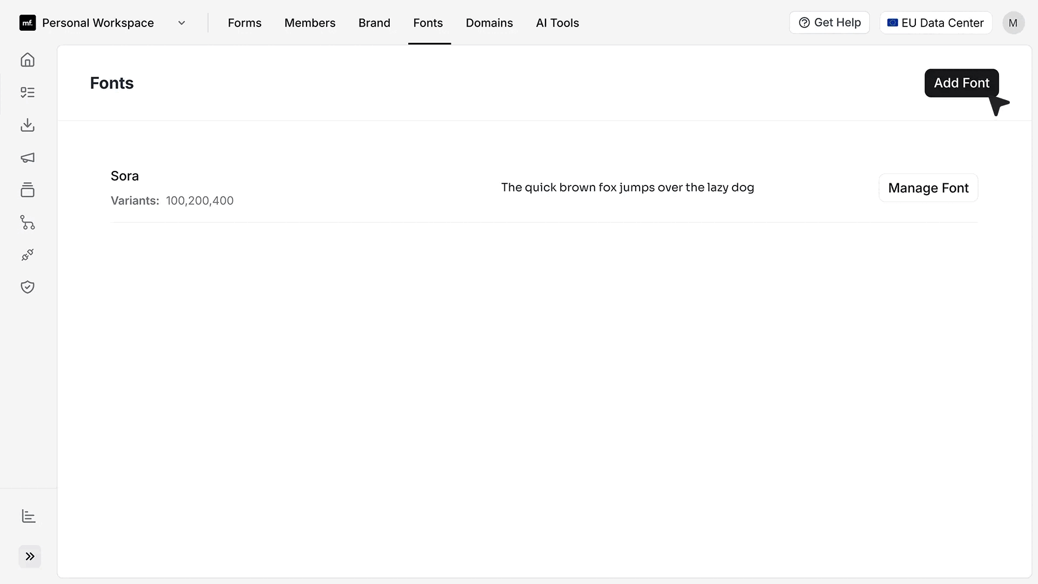
Task: Click Manage Font for Sora
Action: click(x=928, y=188)
